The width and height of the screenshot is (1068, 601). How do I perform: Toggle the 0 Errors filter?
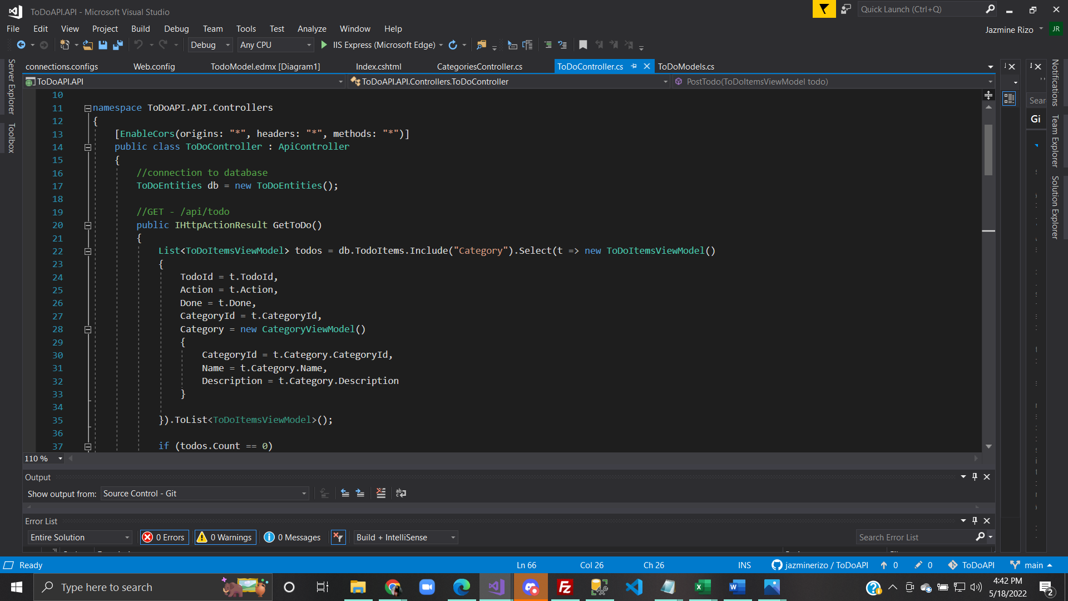(164, 537)
